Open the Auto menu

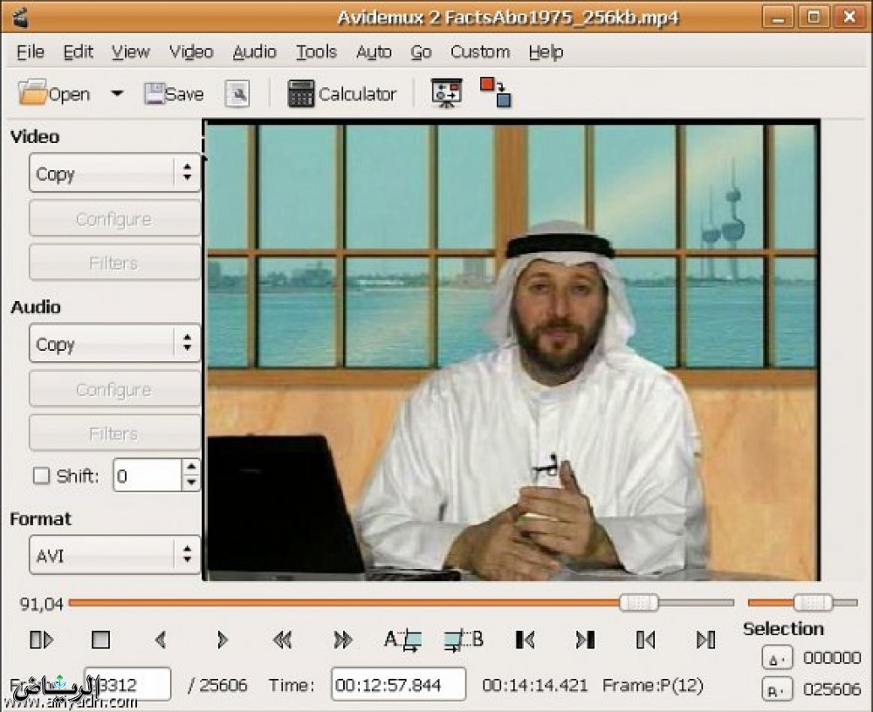pos(374,51)
